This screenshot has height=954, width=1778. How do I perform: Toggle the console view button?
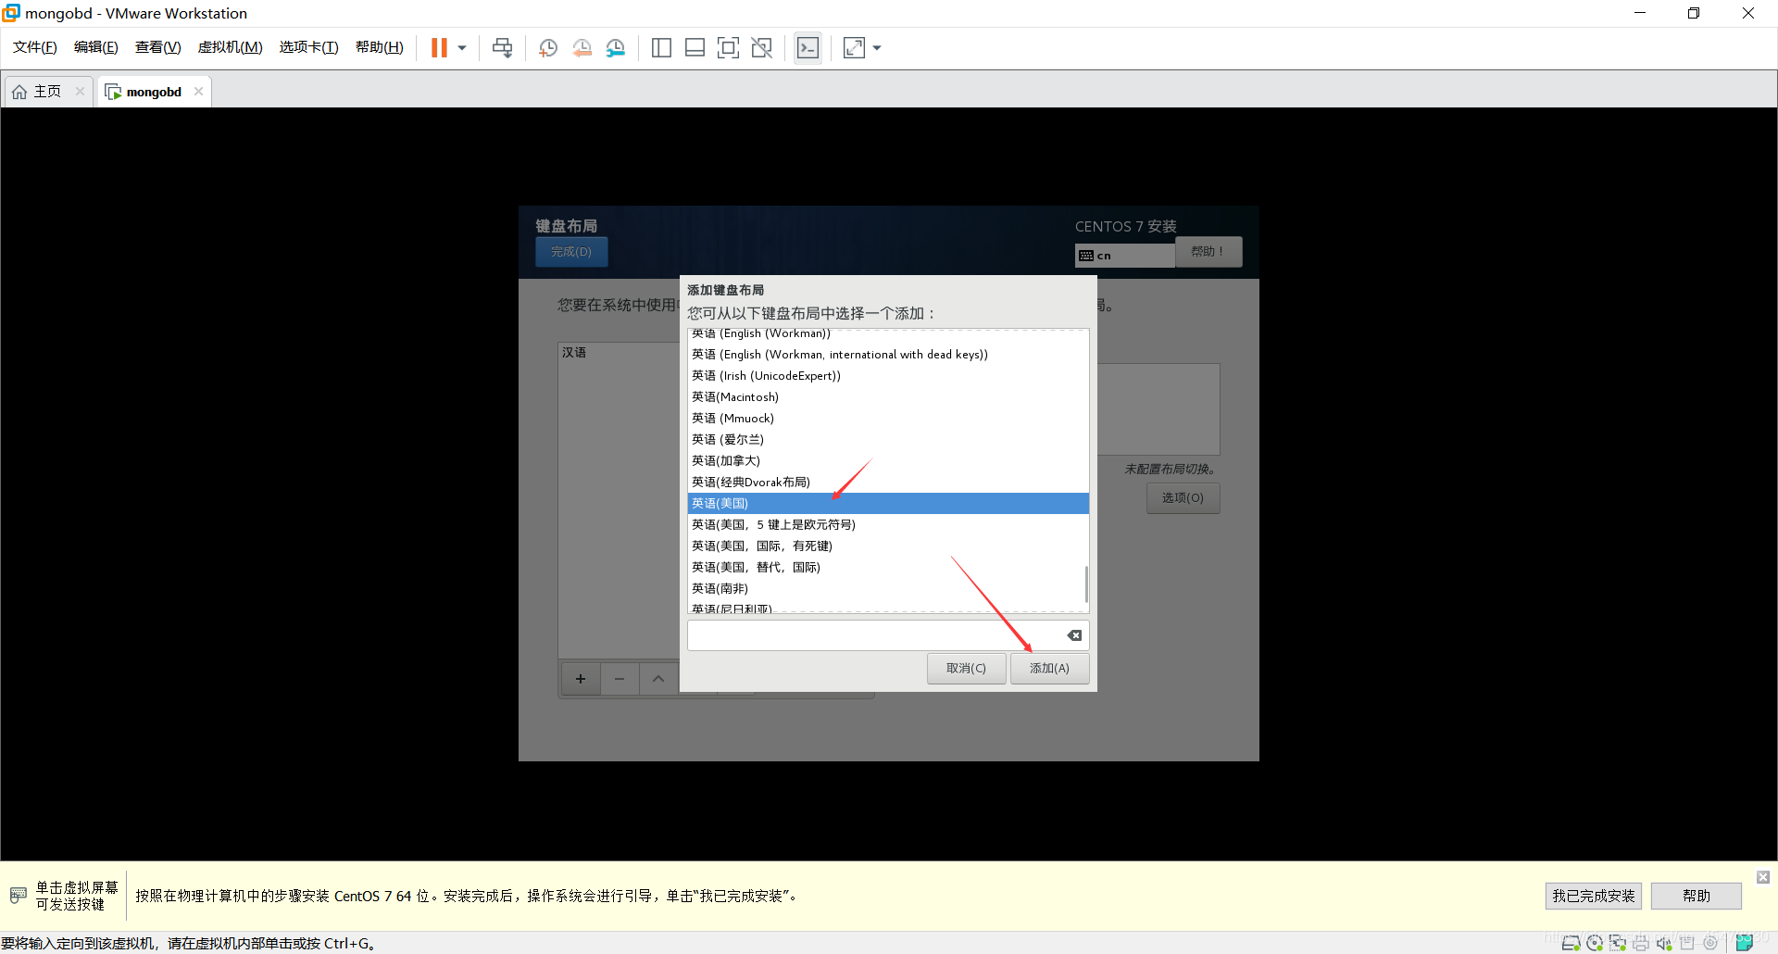click(808, 48)
